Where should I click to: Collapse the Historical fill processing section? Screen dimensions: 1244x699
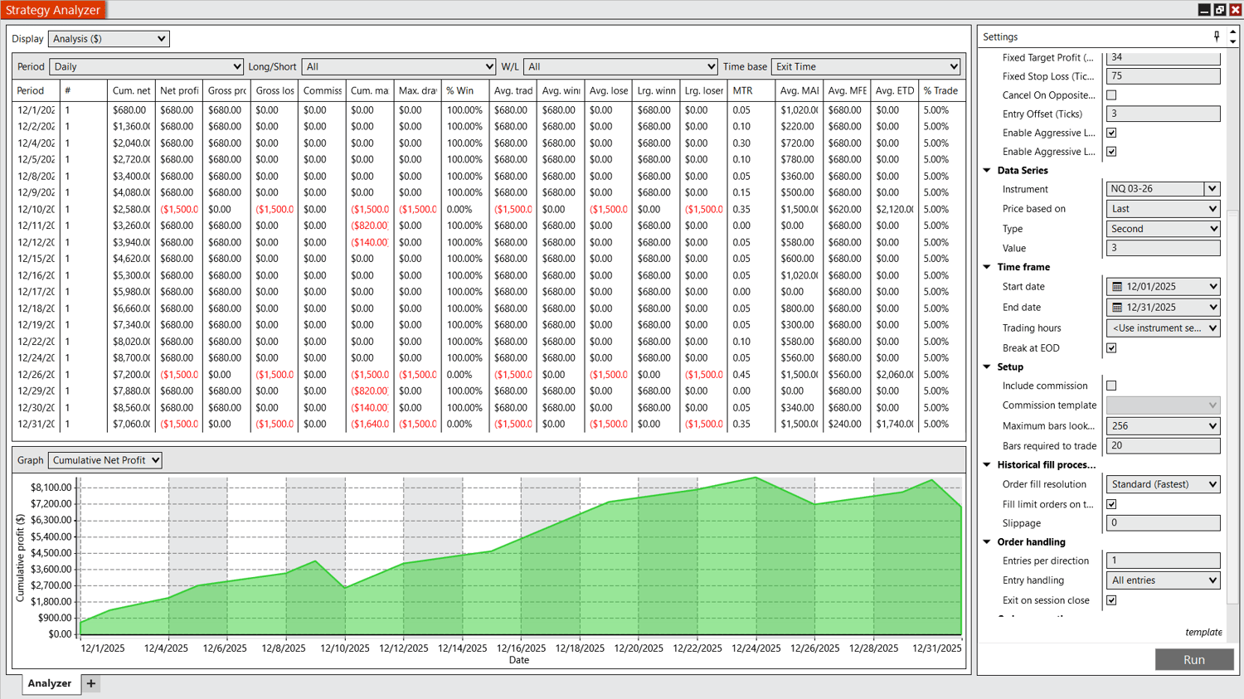pos(987,465)
